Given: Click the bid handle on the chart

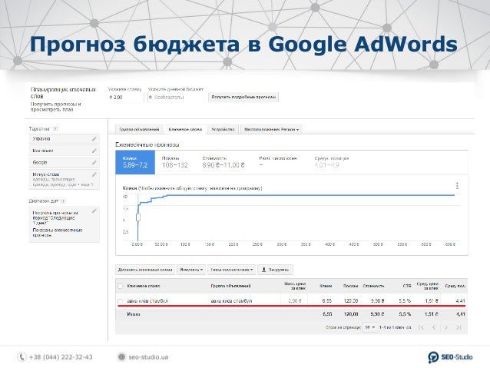Looking at the screenshot, I should 138,217.
